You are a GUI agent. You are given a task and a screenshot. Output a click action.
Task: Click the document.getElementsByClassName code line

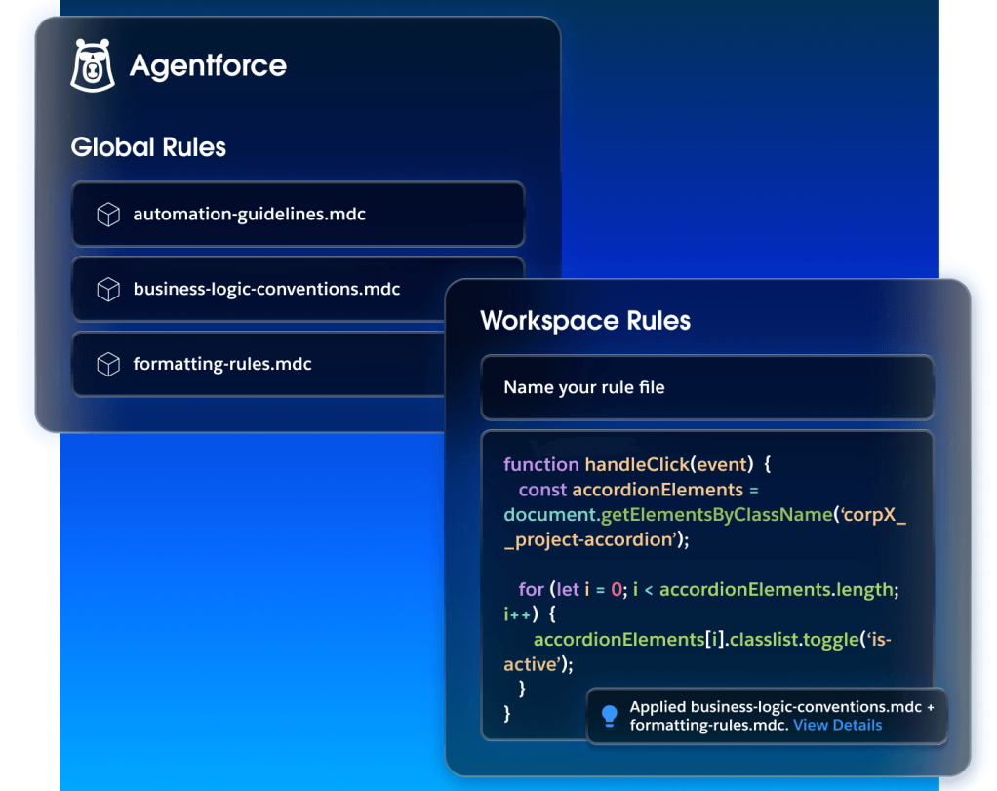(704, 514)
